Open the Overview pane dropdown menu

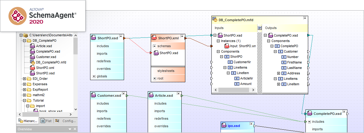click(70, 129)
